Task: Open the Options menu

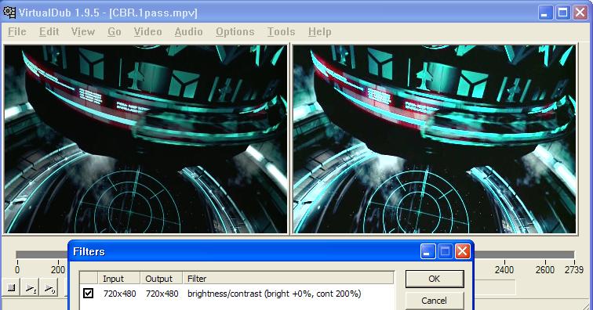Action: 235,32
